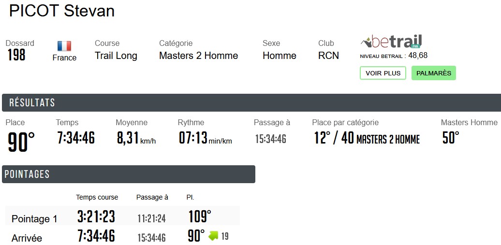Select the Pointage 1 row label
The height and width of the screenshot is (245, 501).
tap(34, 219)
